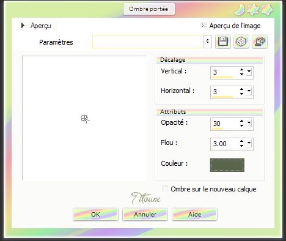This screenshot has height=241, width=286.
Task: Open the Opacité value slider dropdown
Action: click(x=249, y=123)
